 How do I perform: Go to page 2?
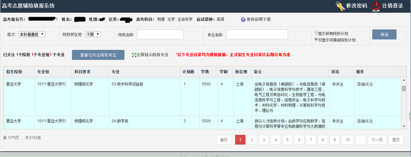tap(252, 140)
